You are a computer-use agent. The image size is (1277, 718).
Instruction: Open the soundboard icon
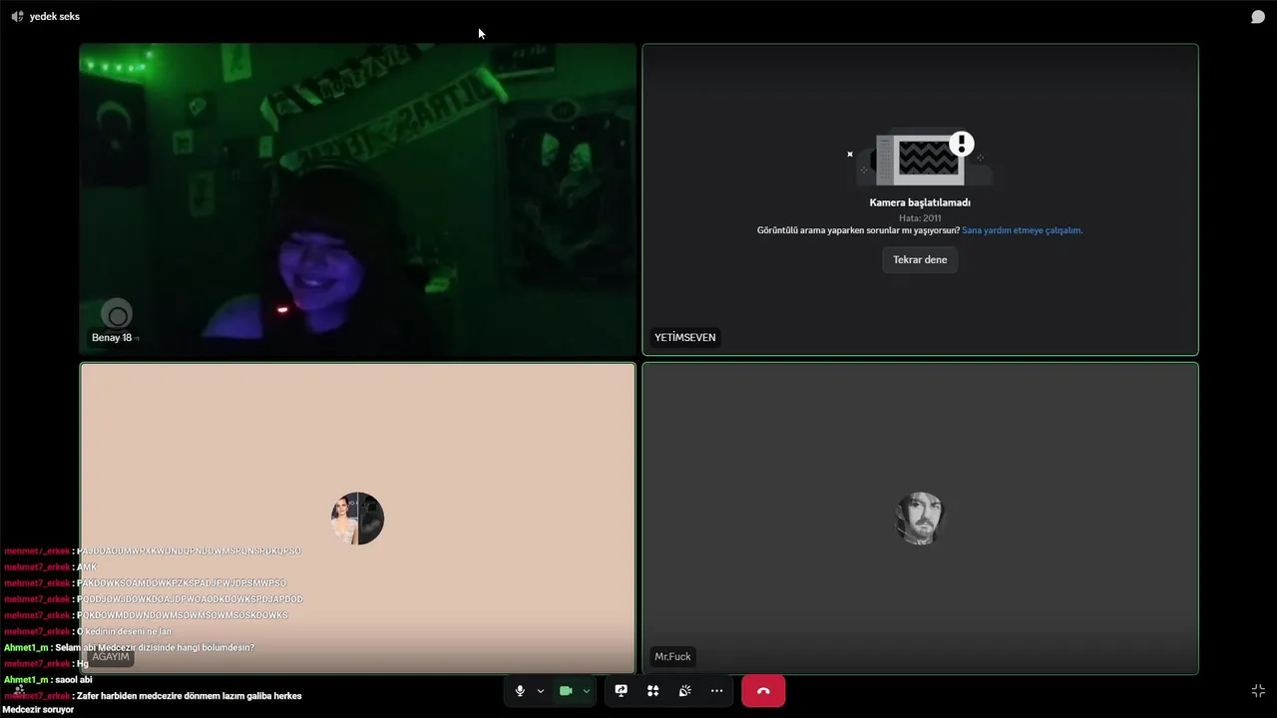pos(685,691)
